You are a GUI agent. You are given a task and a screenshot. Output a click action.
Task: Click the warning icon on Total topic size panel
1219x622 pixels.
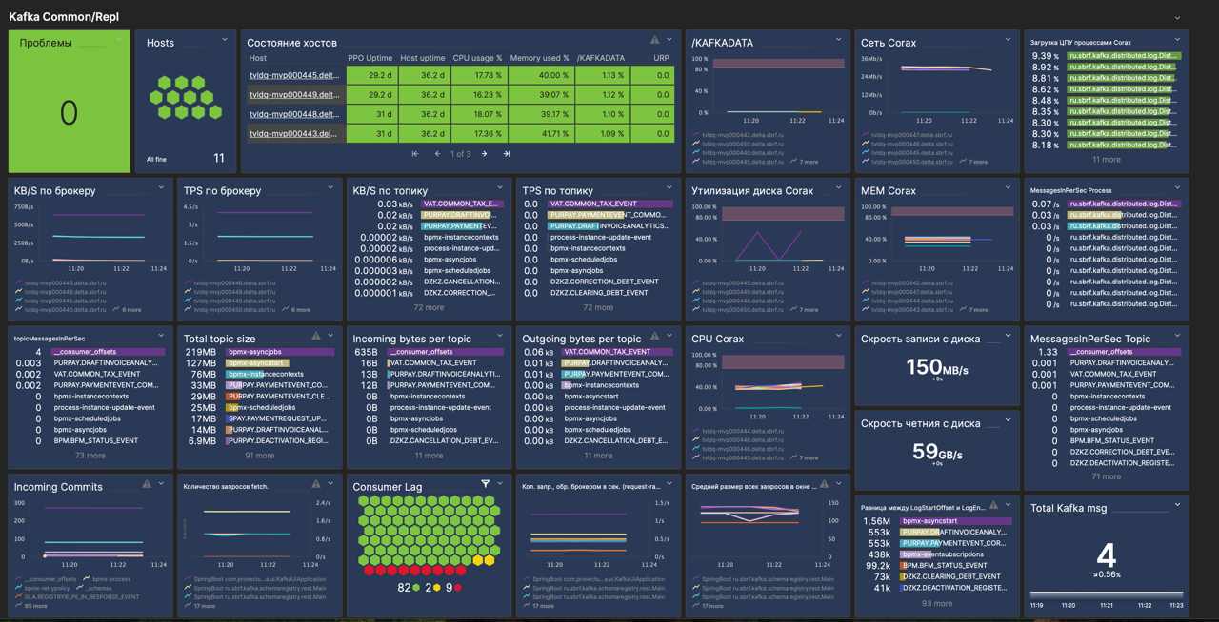tap(316, 335)
